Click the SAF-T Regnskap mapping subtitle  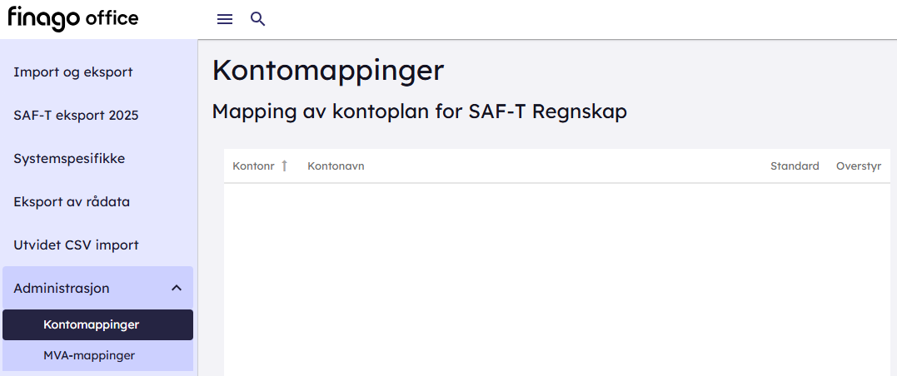tap(419, 111)
